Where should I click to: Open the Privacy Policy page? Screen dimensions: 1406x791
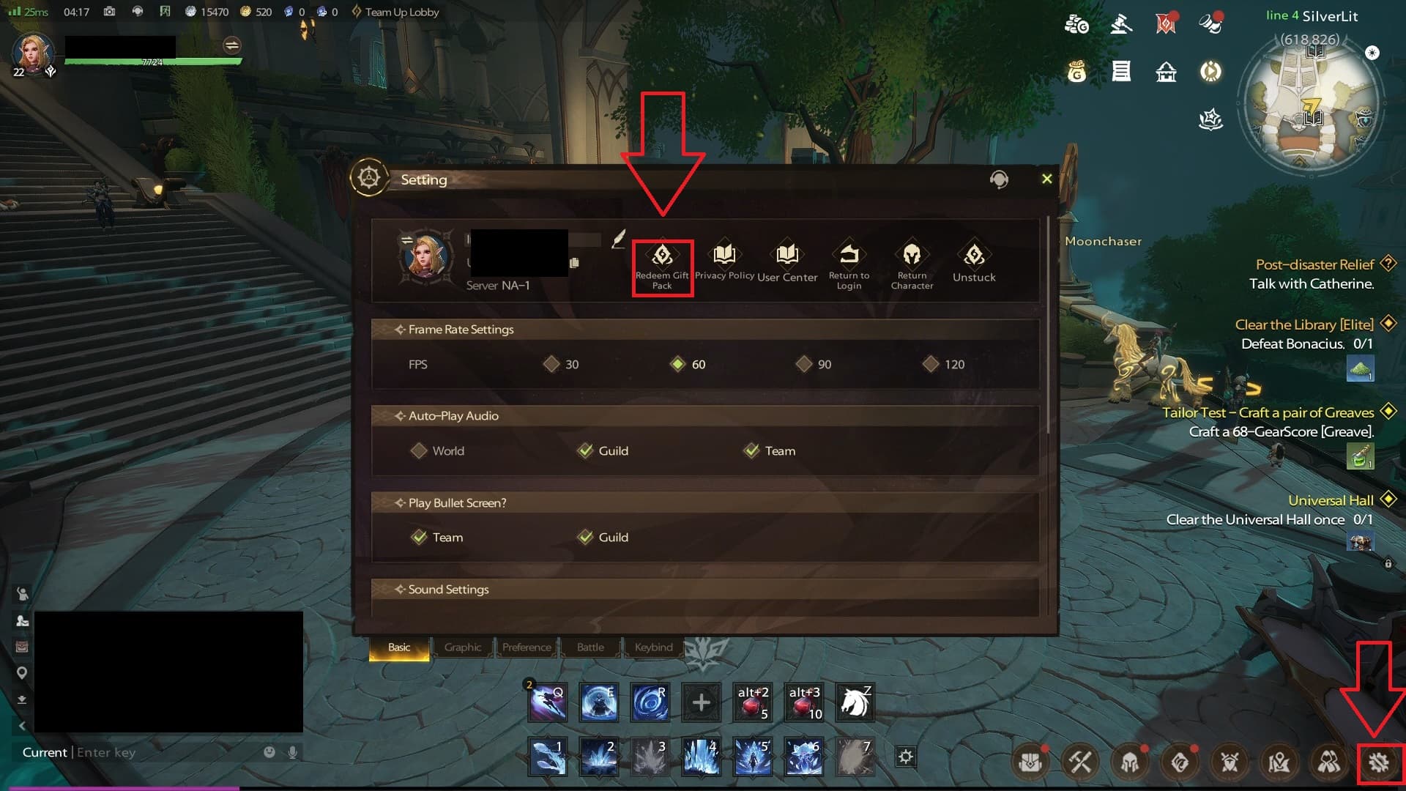724,261
